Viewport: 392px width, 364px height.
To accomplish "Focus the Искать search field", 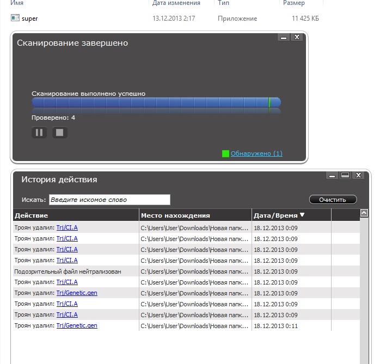I will 109,200.
